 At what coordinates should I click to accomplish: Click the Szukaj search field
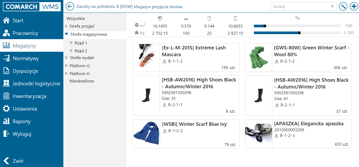(301, 6)
